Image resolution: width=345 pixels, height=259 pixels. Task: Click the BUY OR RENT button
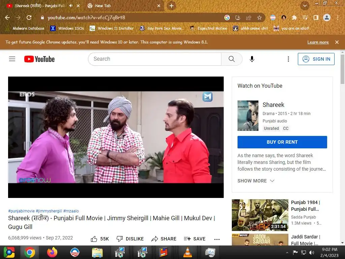click(x=282, y=142)
